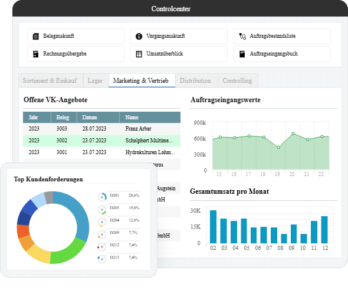Viewport: 348px width, 306px height.
Task: Open the Auftragseingangsbuch
Action: click(x=282, y=54)
